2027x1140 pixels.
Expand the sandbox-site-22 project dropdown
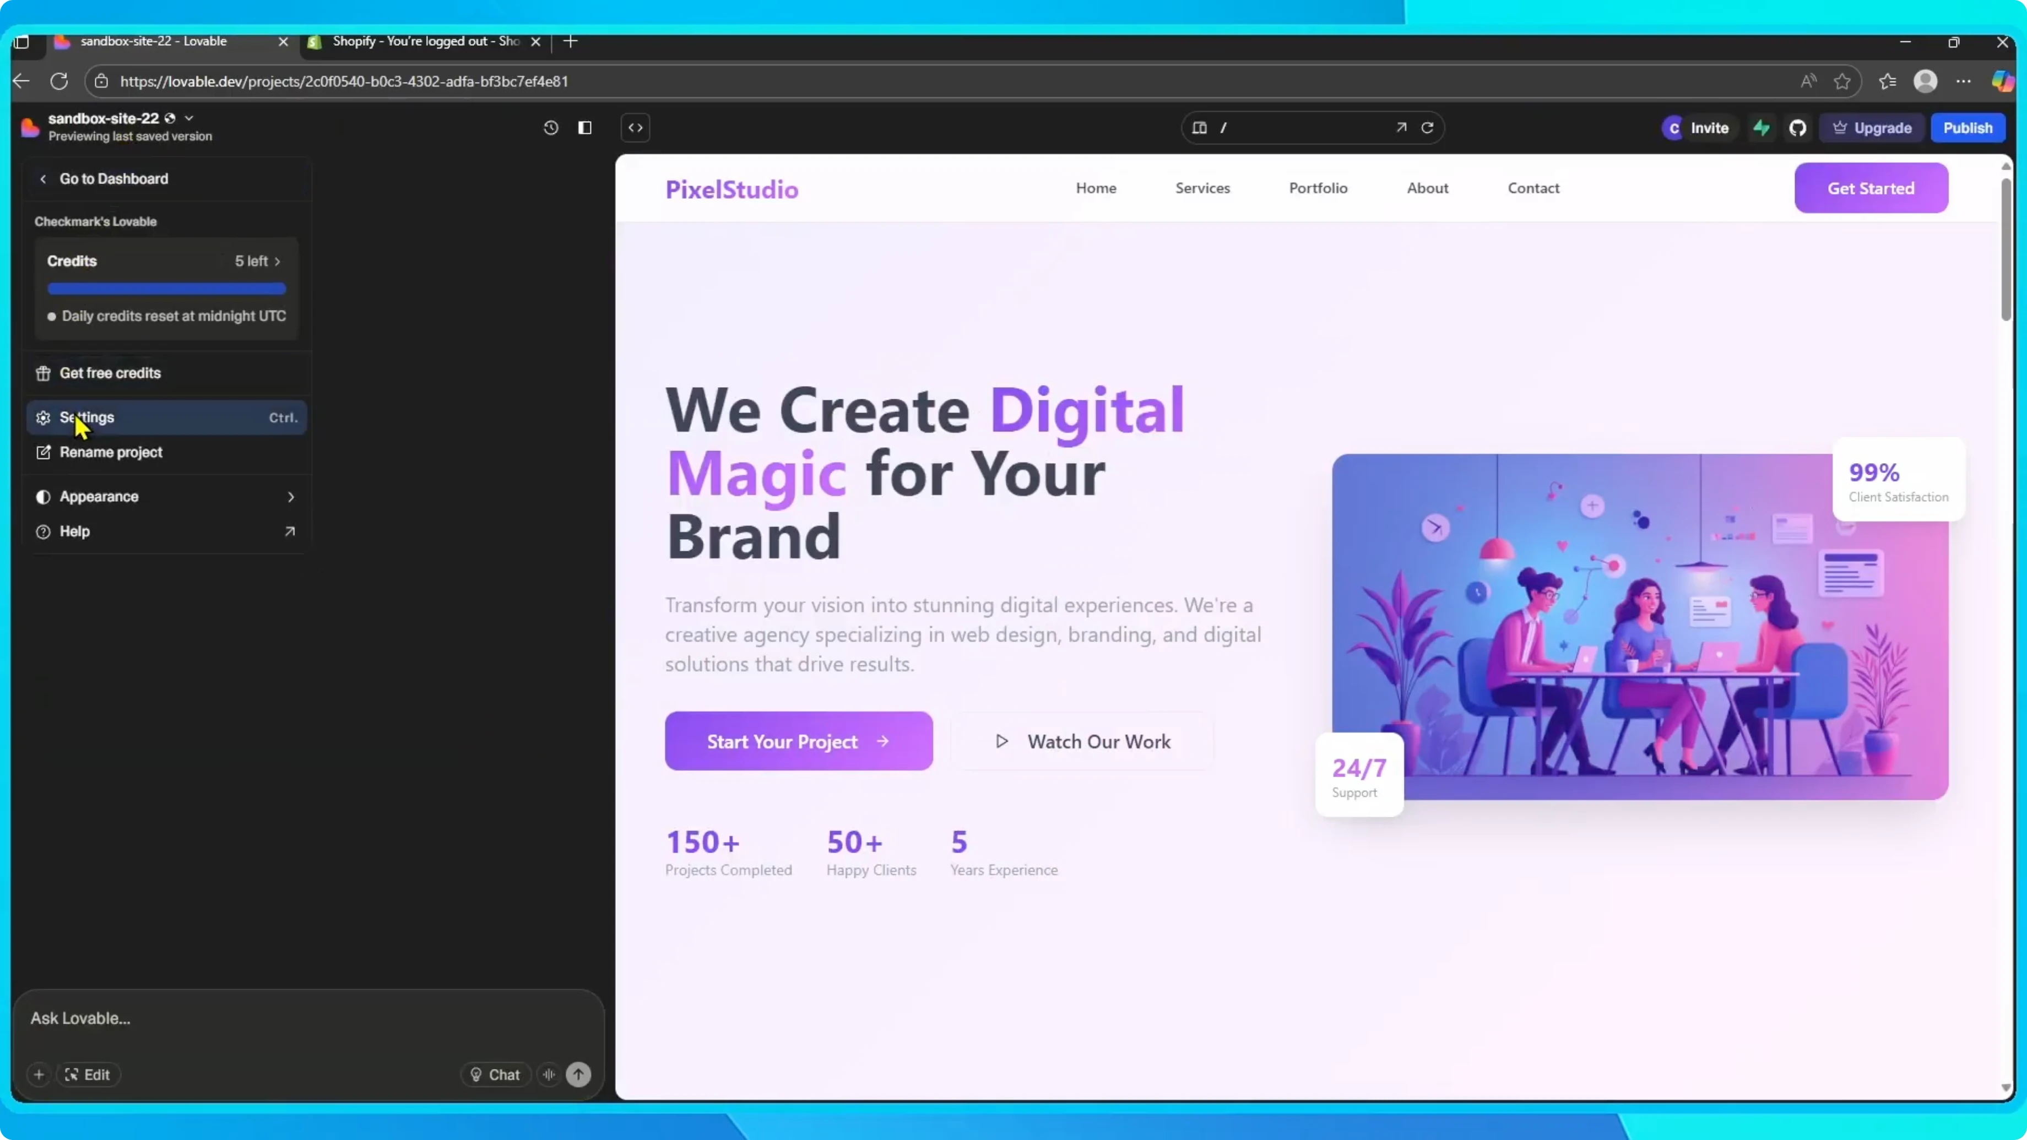[x=189, y=118]
